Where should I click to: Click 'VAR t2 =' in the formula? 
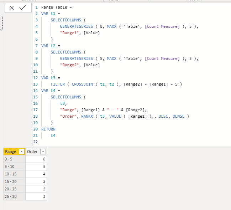pyautogui.click(x=51, y=46)
